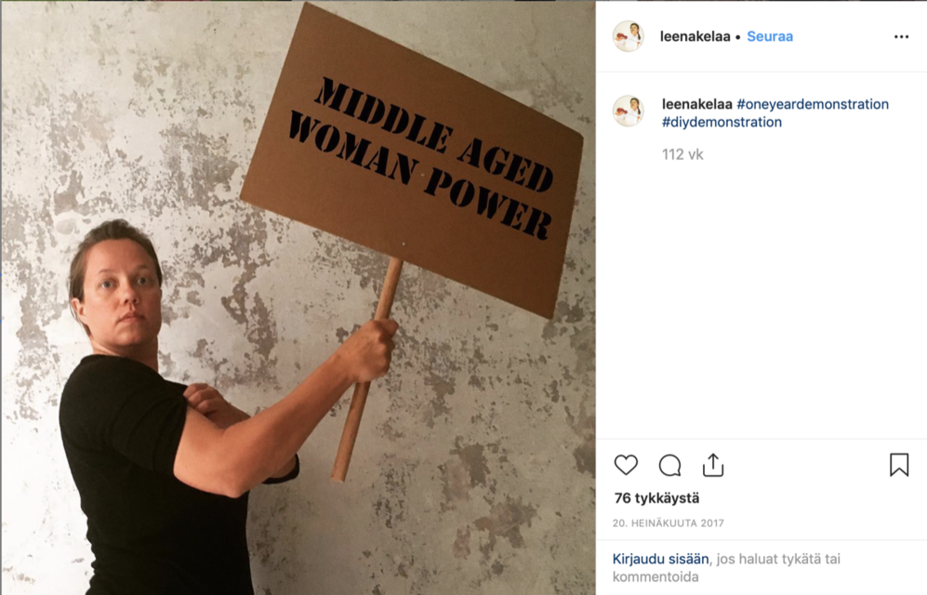
Task: Follow the account via Seuraa
Action: coord(770,36)
